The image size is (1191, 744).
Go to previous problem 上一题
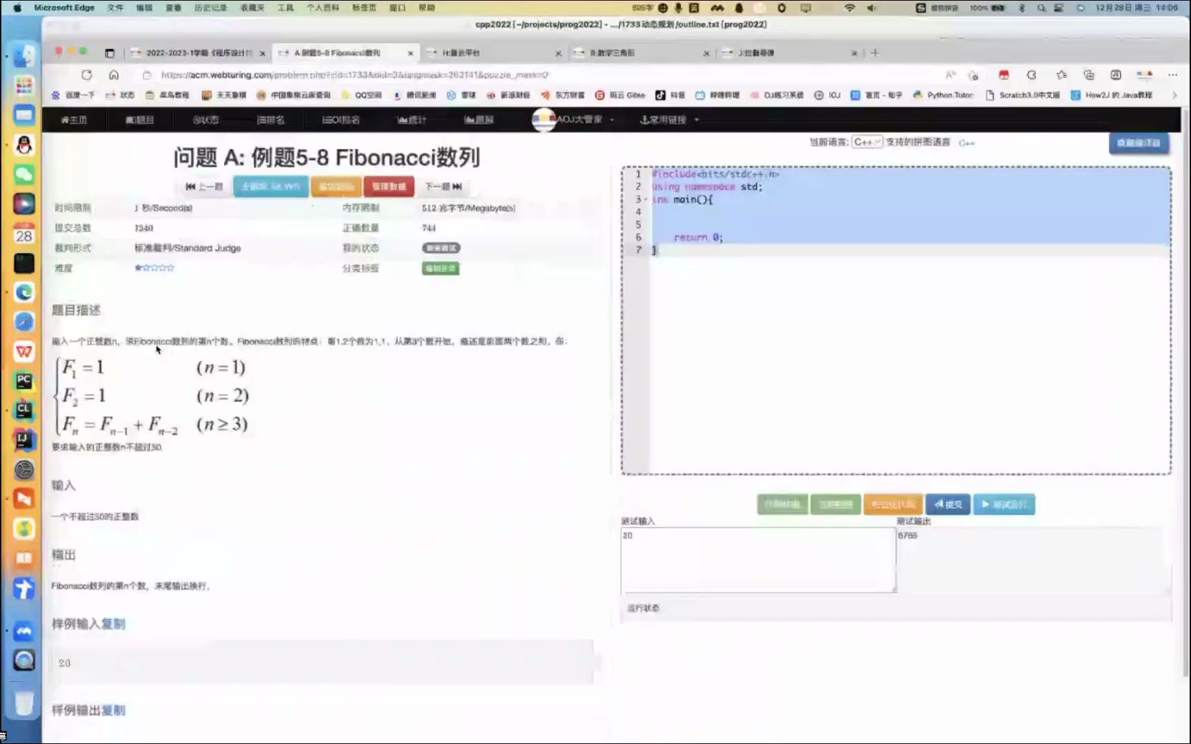pyautogui.click(x=204, y=187)
